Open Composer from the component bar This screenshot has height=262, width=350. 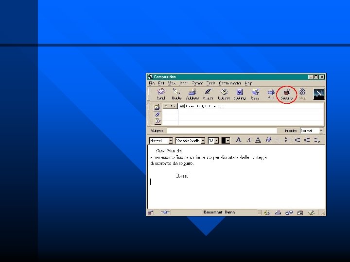[311, 213]
